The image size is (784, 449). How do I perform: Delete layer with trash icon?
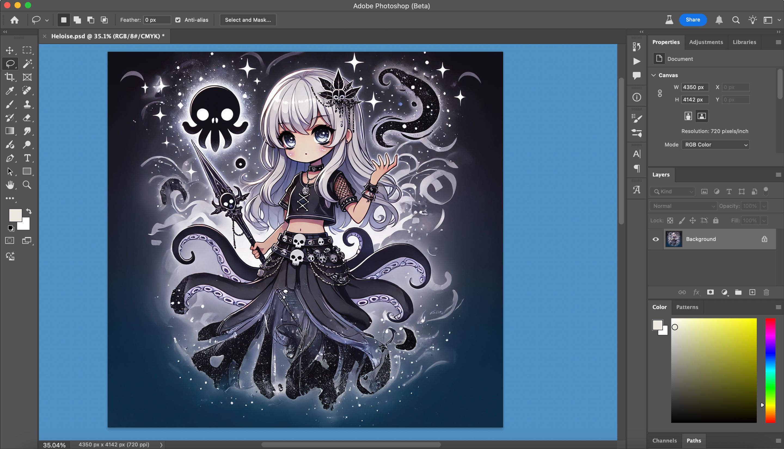click(x=766, y=292)
